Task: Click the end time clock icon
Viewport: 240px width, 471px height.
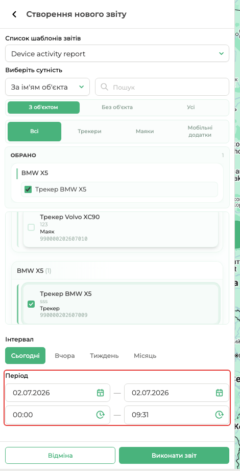Action: click(220, 415)
